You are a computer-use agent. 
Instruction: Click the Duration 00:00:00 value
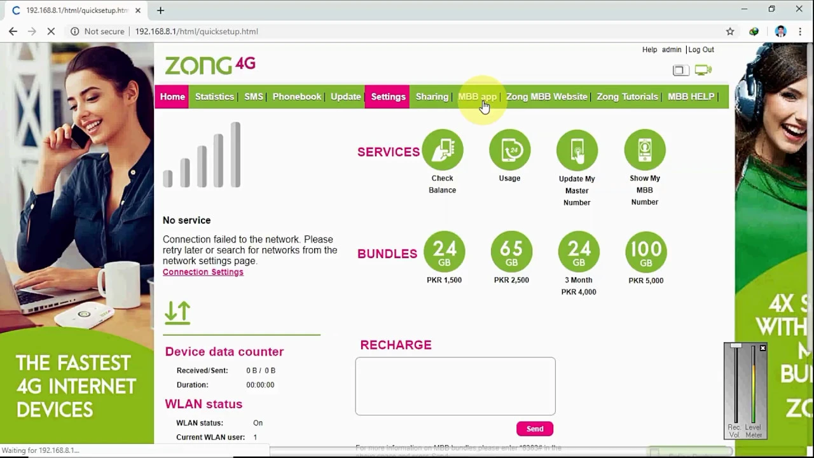click(x=260, y=385)
